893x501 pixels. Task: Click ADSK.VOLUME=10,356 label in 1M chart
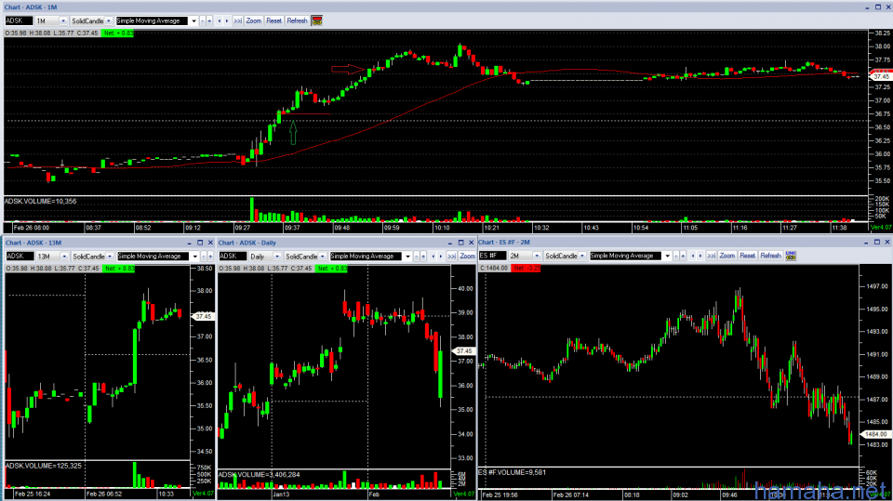click(x=40, y=201)
